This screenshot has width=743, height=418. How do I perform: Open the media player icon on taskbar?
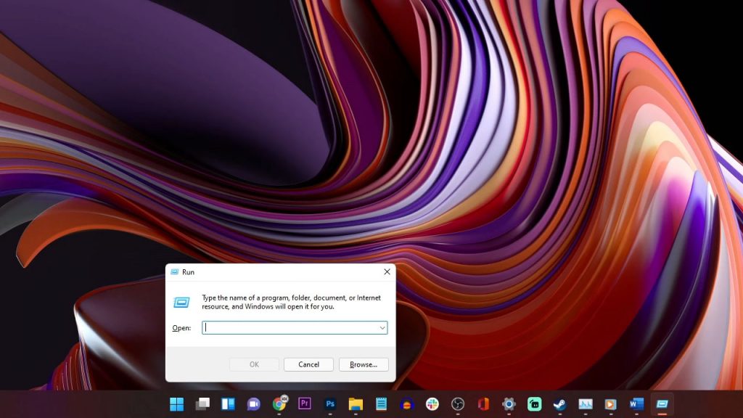coord(611,403)
